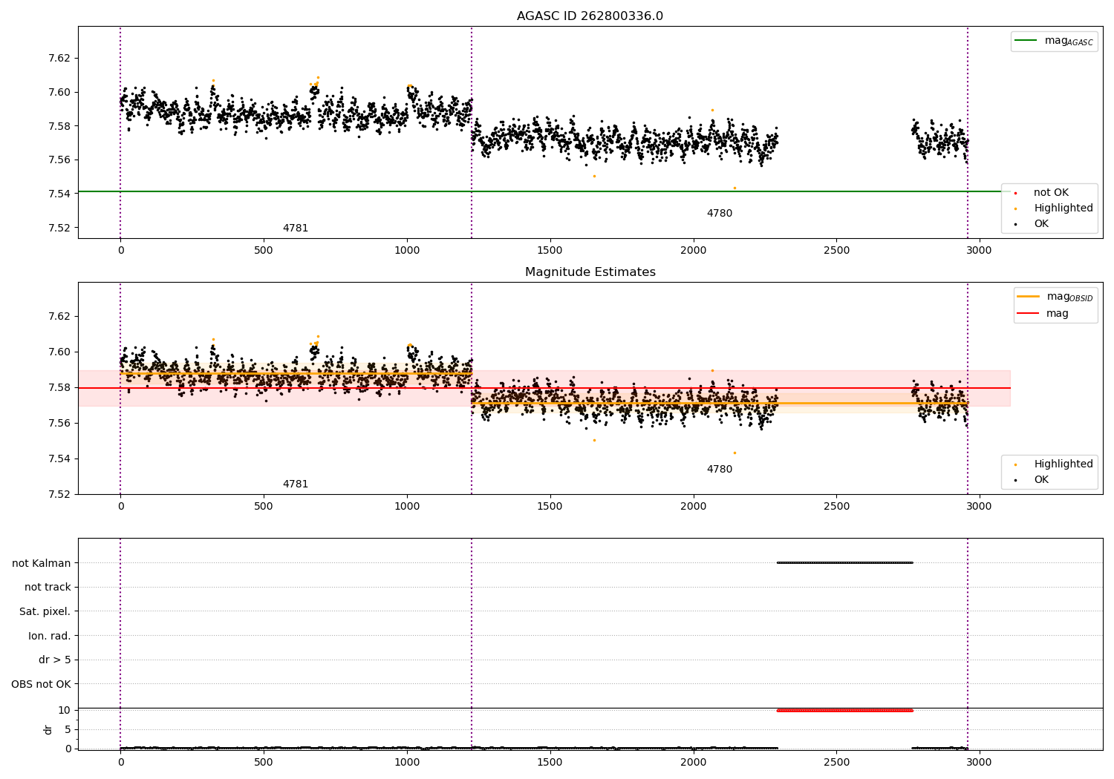
Task: Click the 5 y-tick label on dr axis
Action: 68,730
